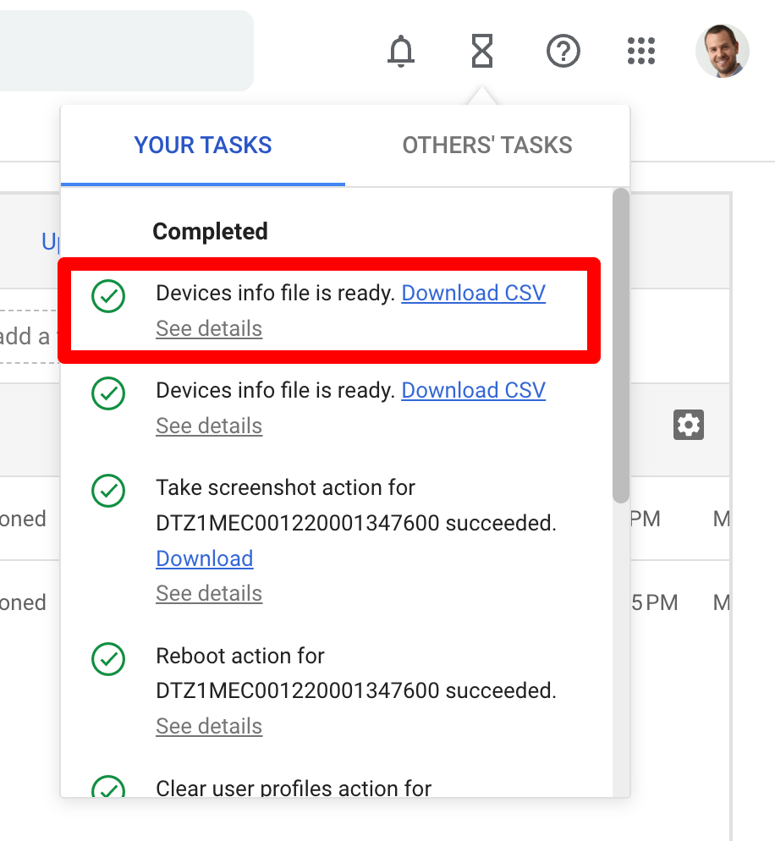This screenshot has width=775, height=841.
Task: Click Download CSV in the highlighted task
Action: coord(473,293)
